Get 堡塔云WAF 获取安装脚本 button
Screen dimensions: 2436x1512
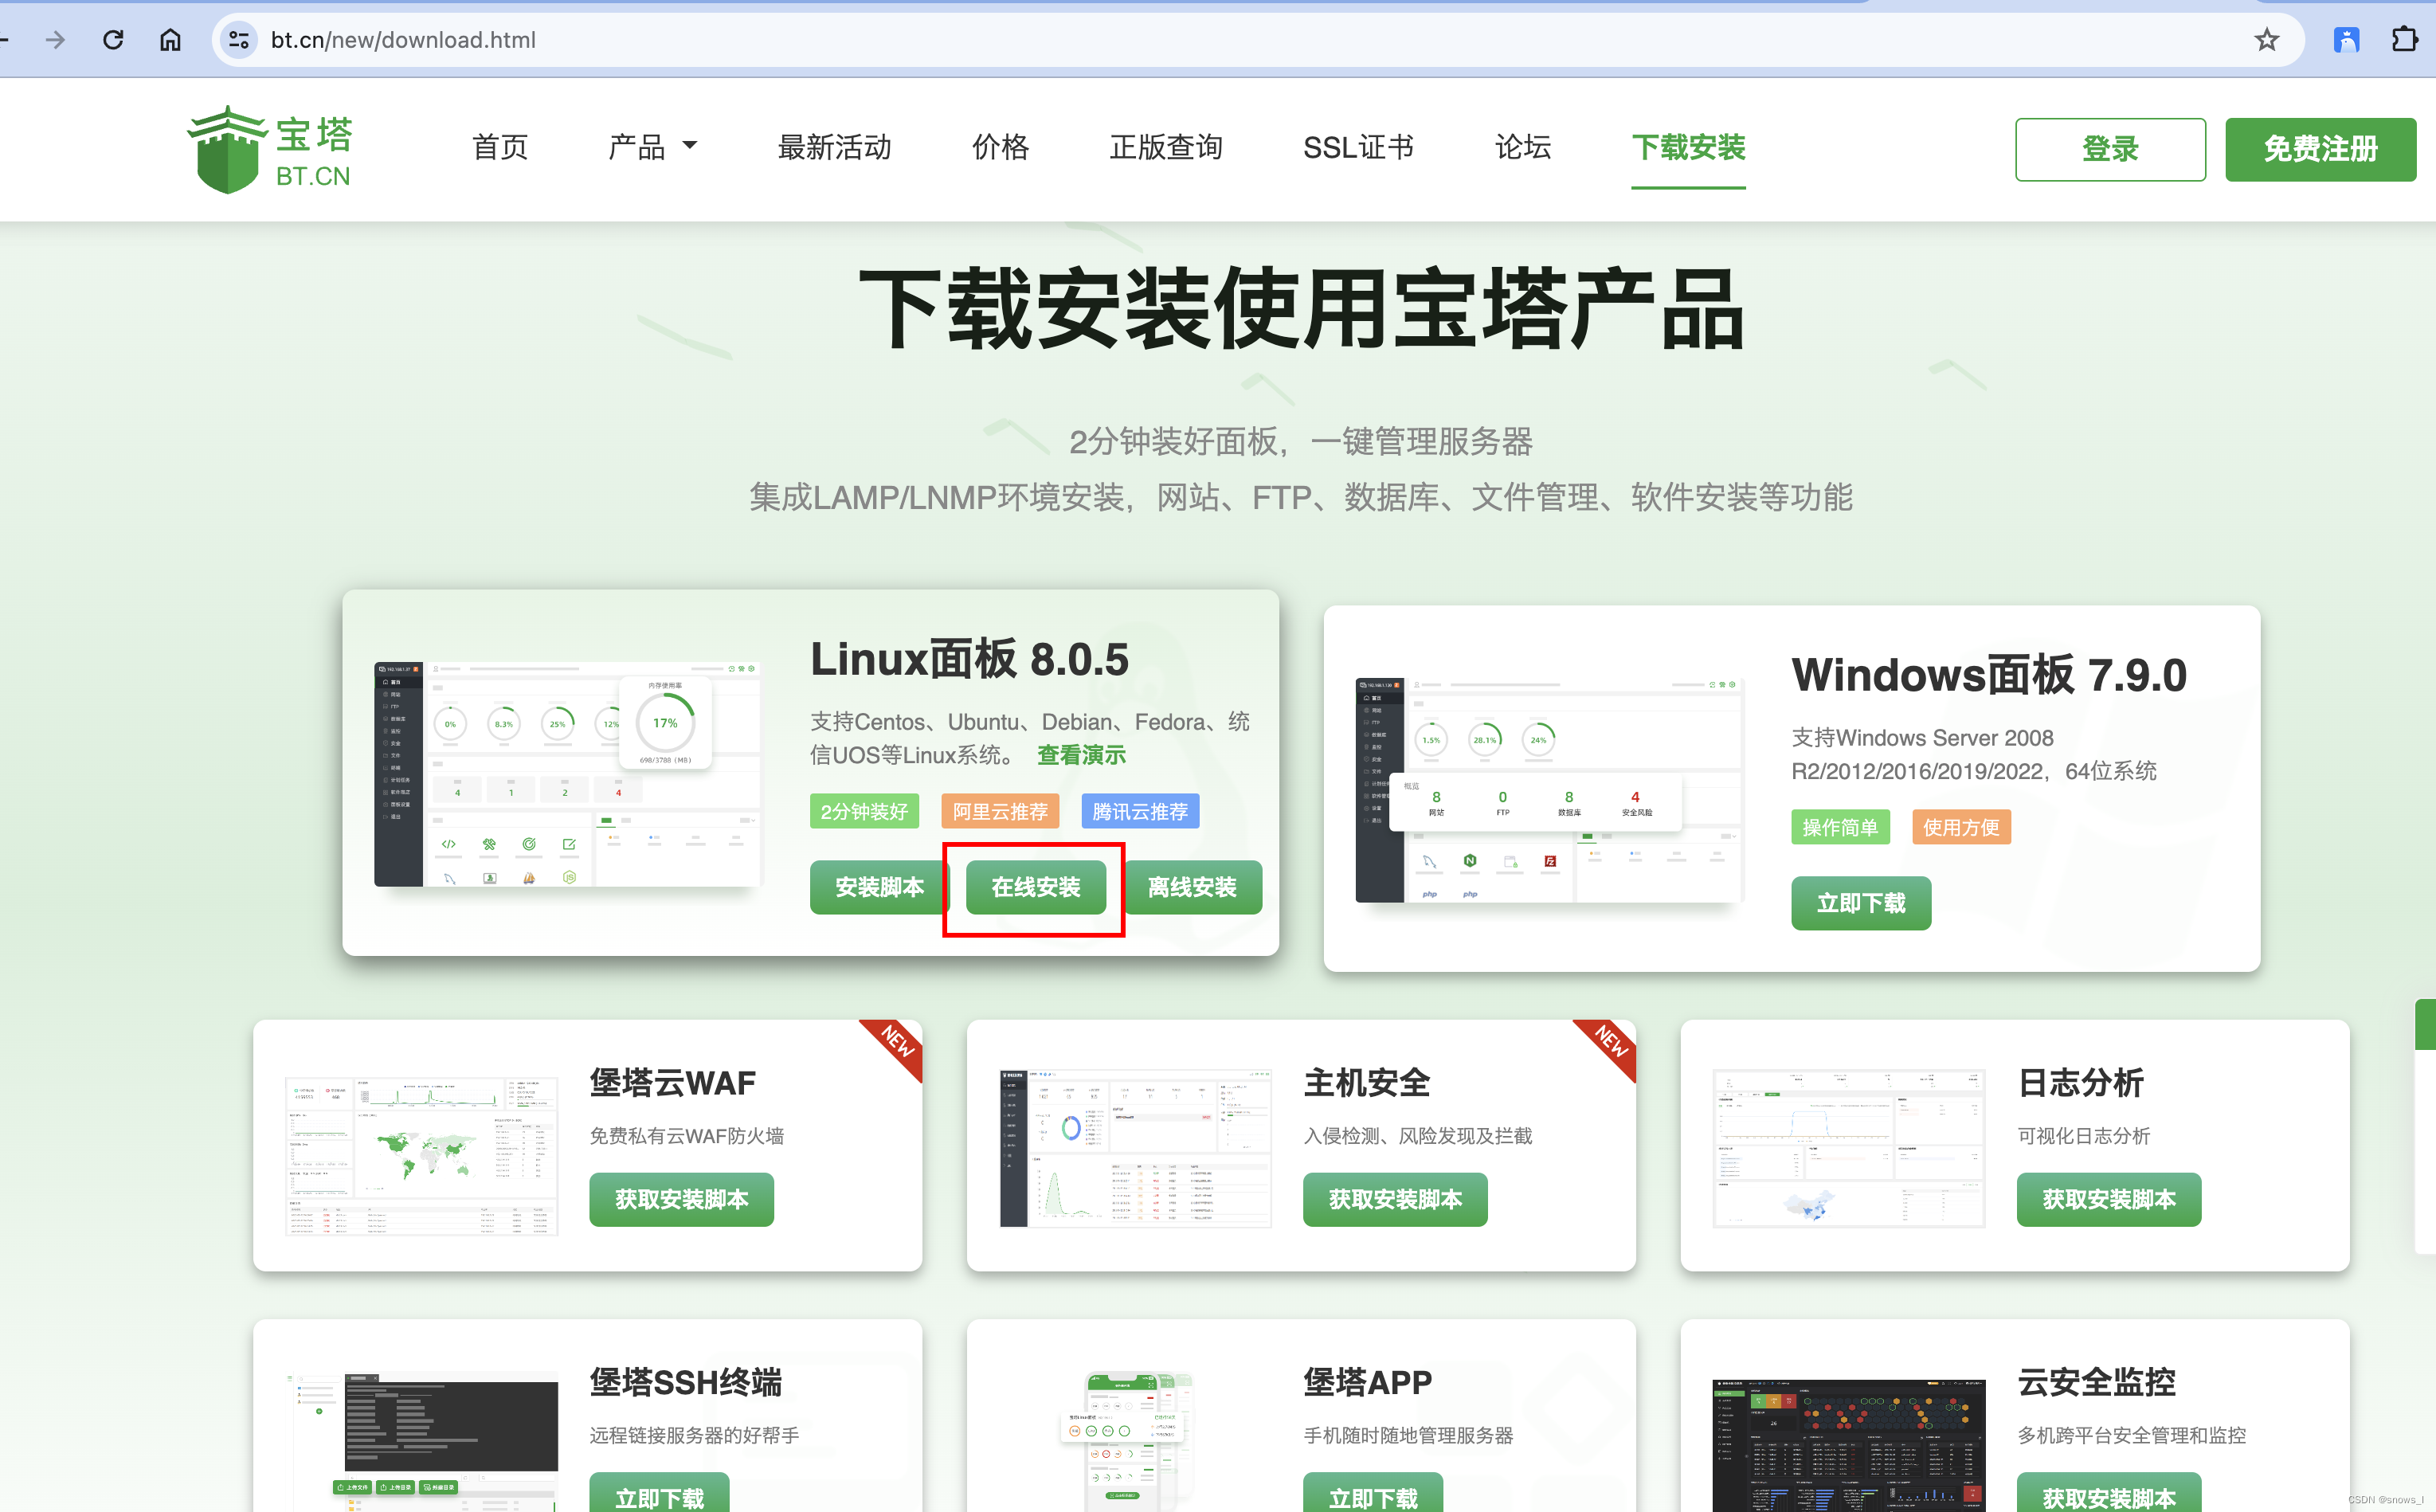click(681, 1199)
